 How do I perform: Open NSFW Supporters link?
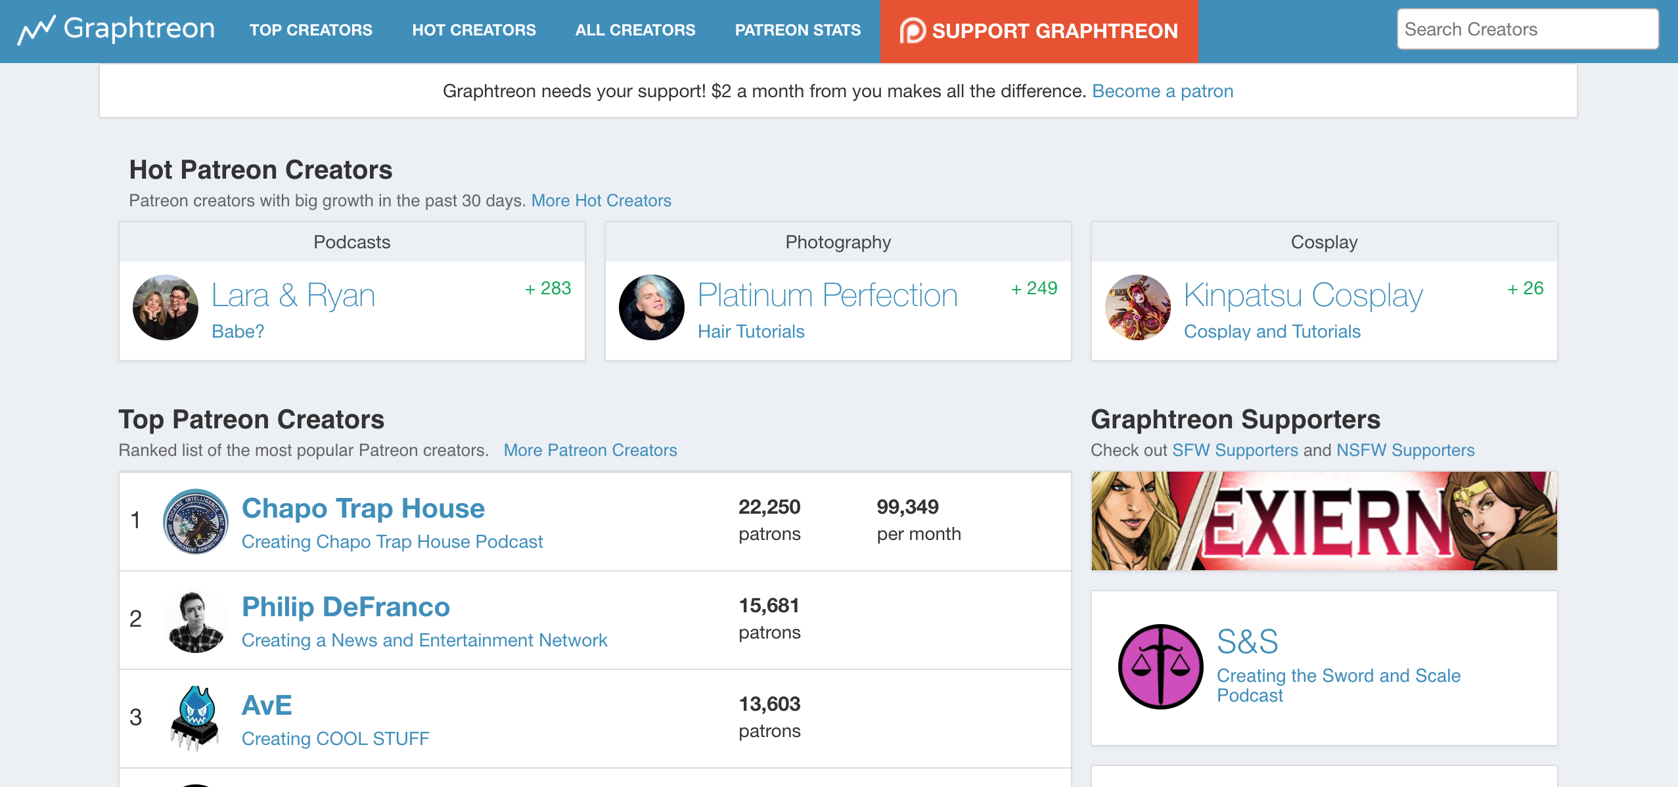[1405, 450]
